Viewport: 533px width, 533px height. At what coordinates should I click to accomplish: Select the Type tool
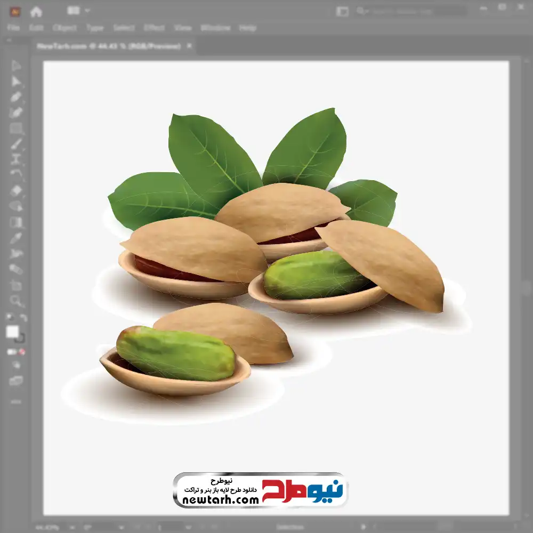16,160
